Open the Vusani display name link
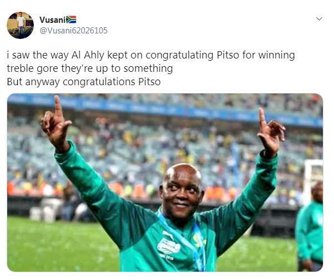 (x=52, y=19)
